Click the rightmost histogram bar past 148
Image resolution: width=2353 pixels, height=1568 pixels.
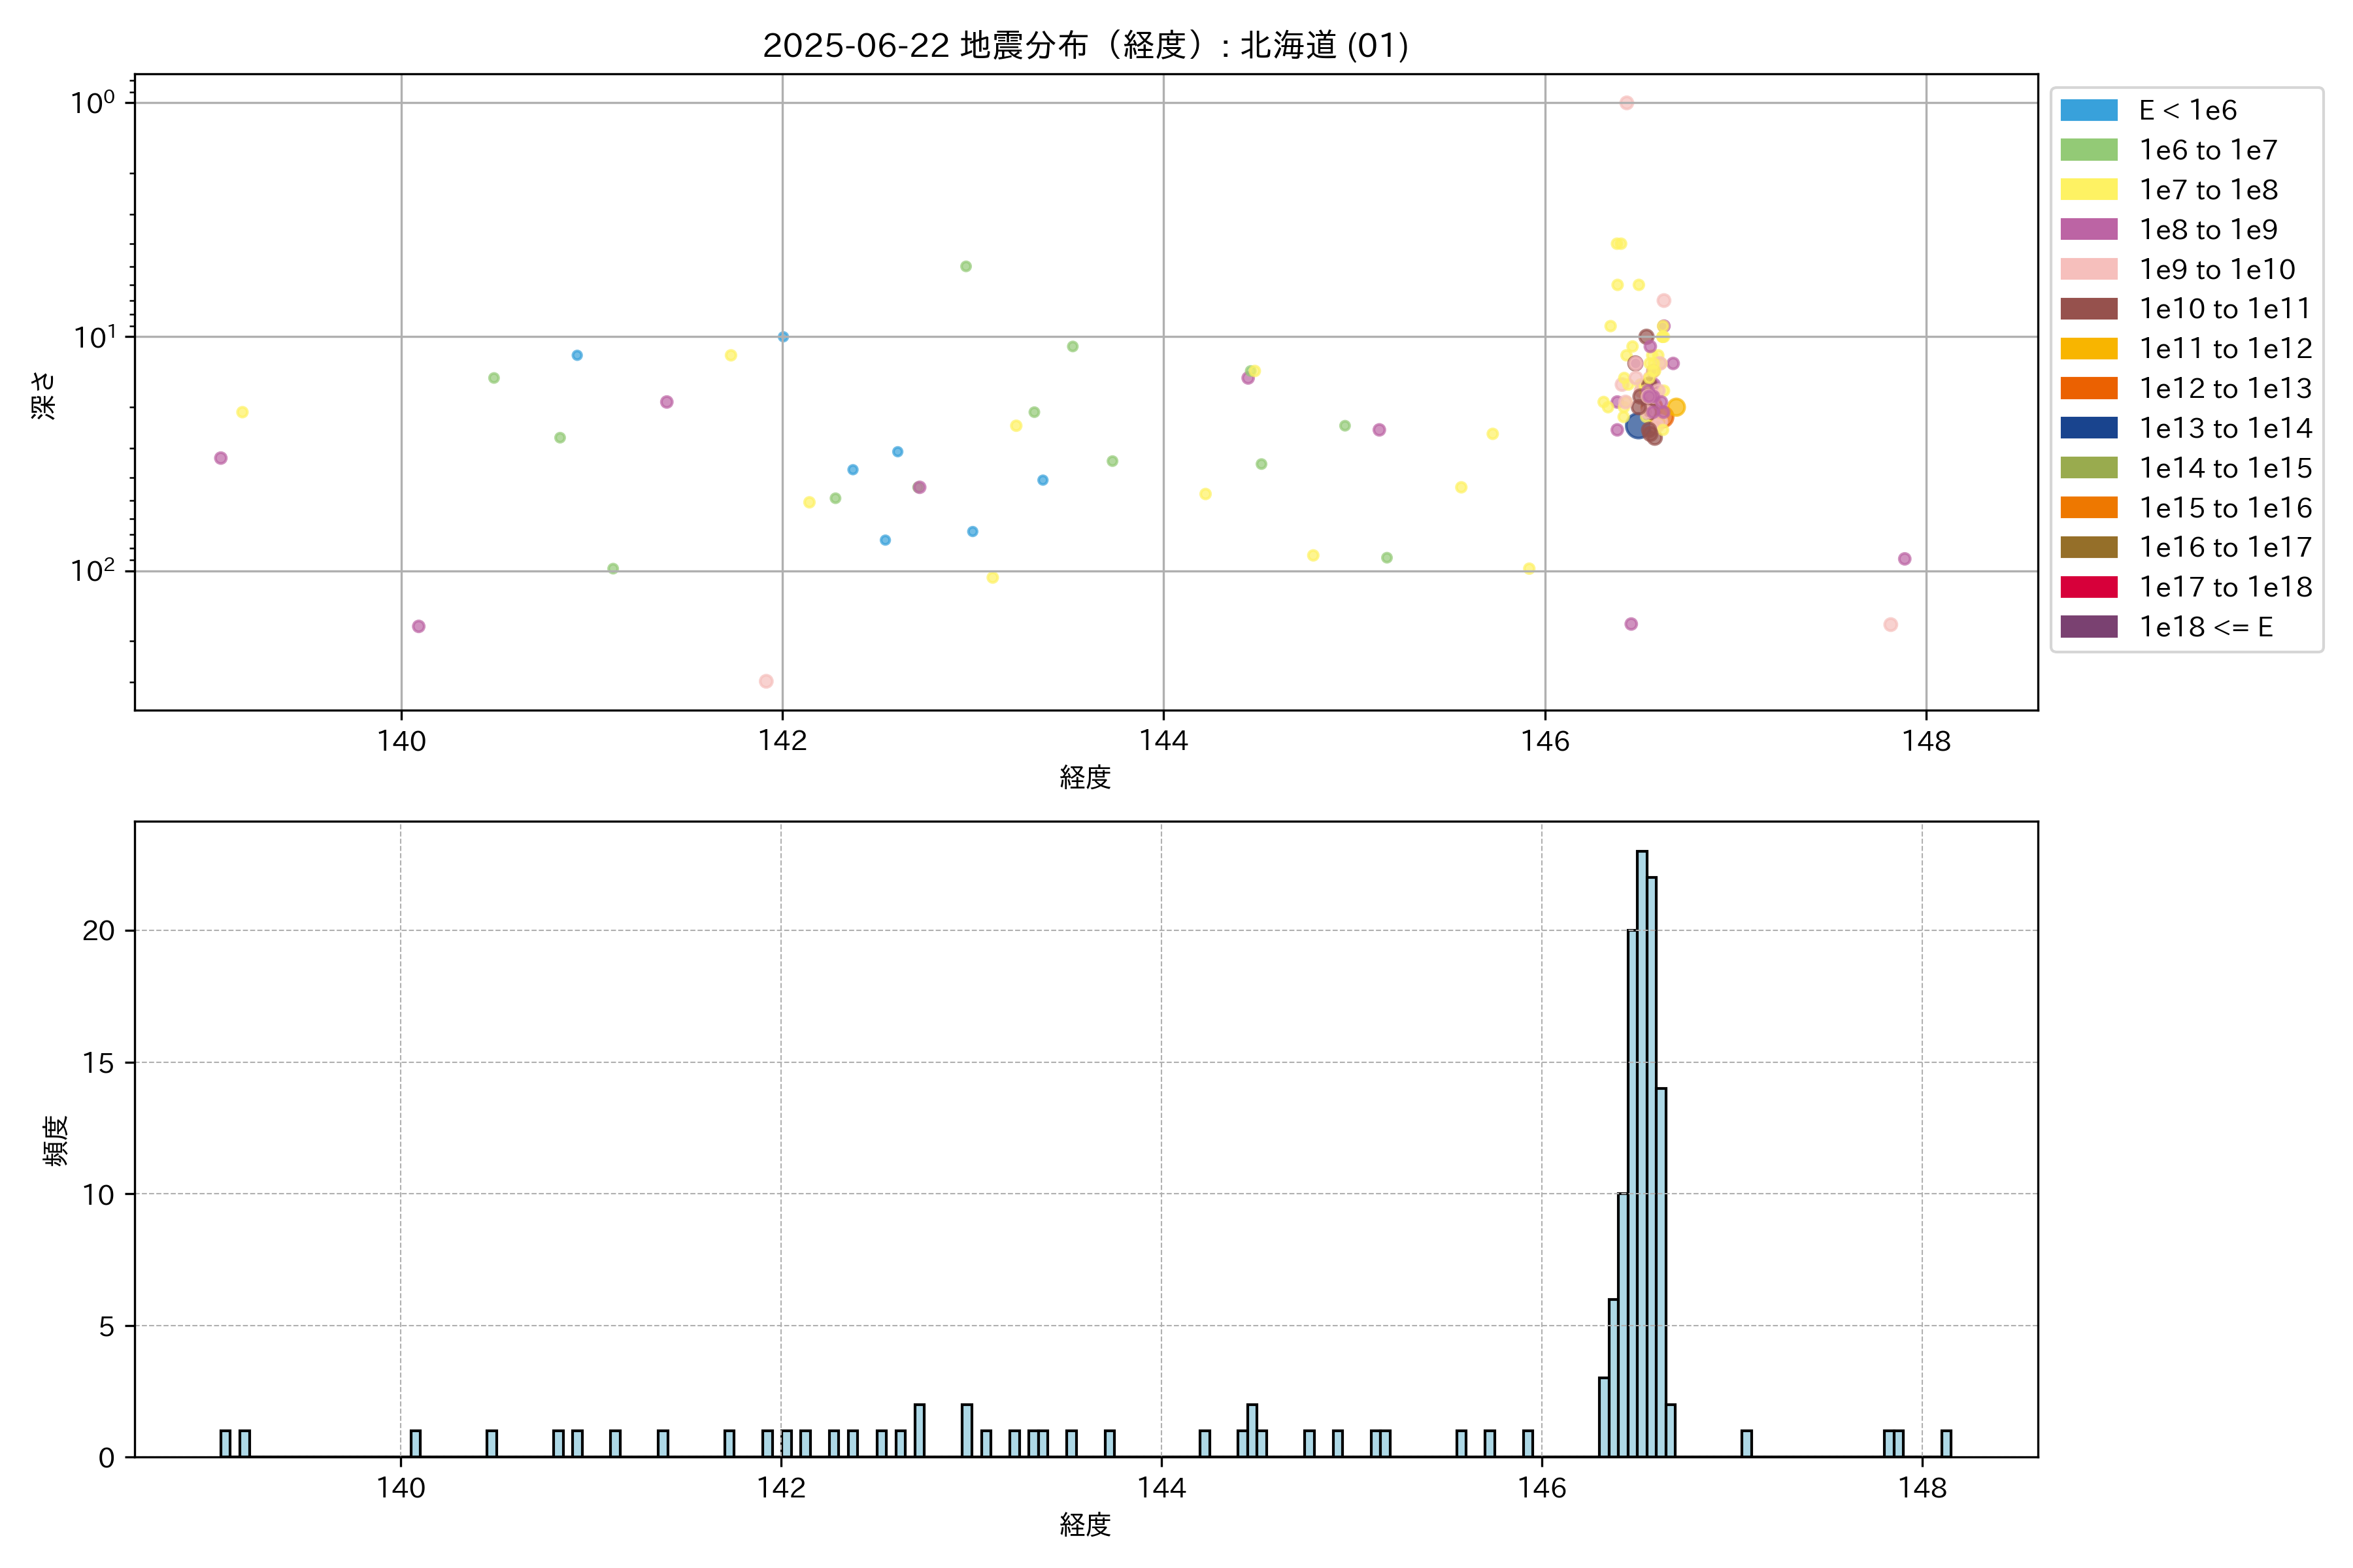pos(1946,1443)
